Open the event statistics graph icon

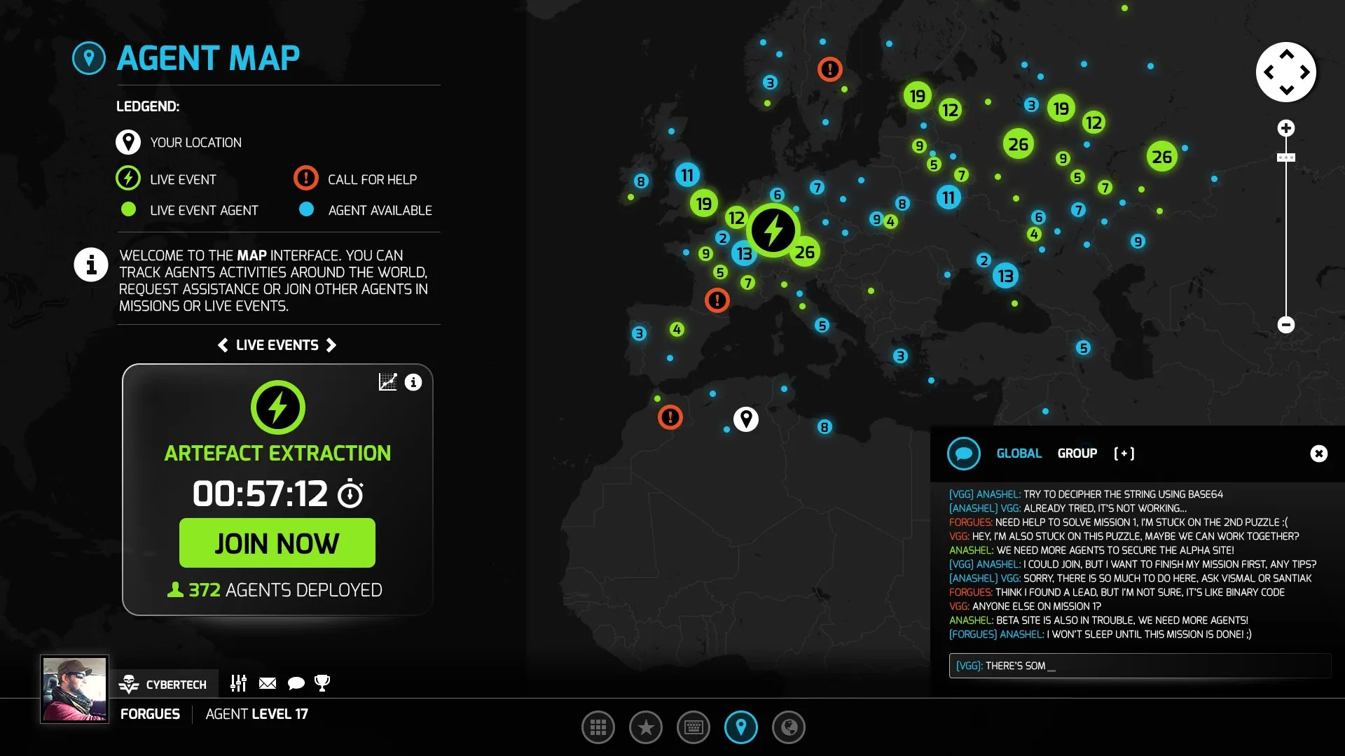(387, 382)
